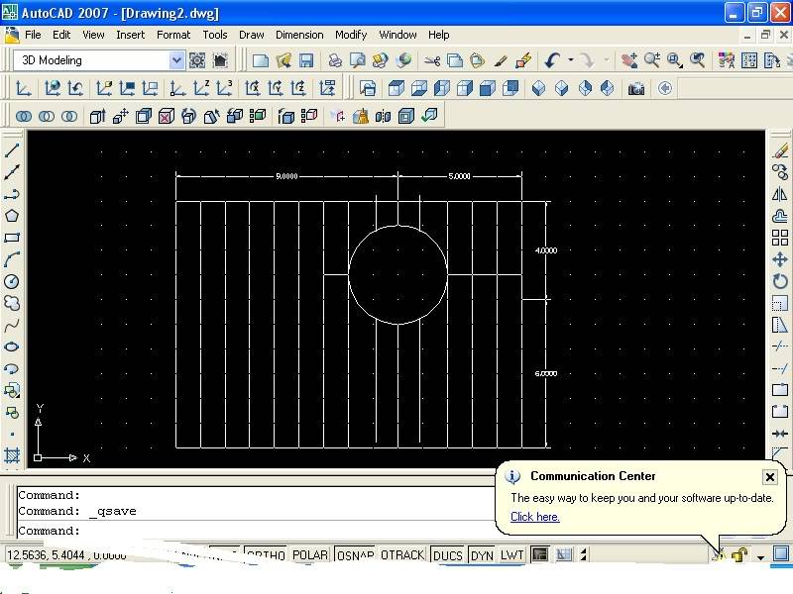The image size is (793, 594).
Task: Click the Rotate modify tool
Action: (780, 281)
